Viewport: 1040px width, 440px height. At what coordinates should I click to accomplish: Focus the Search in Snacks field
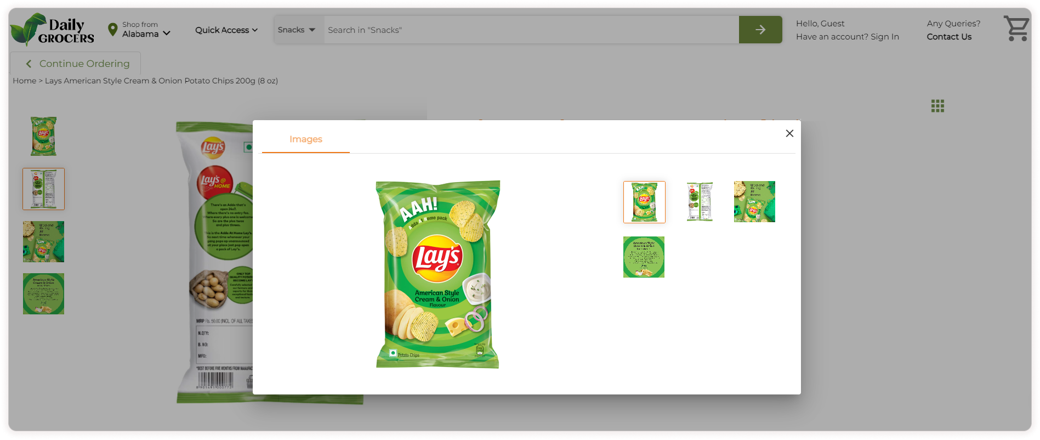coord(531,30)
